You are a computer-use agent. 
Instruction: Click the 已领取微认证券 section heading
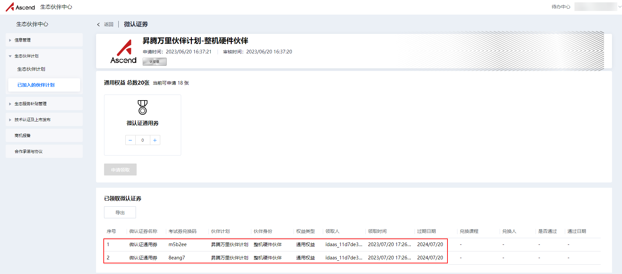click(123, 198)
